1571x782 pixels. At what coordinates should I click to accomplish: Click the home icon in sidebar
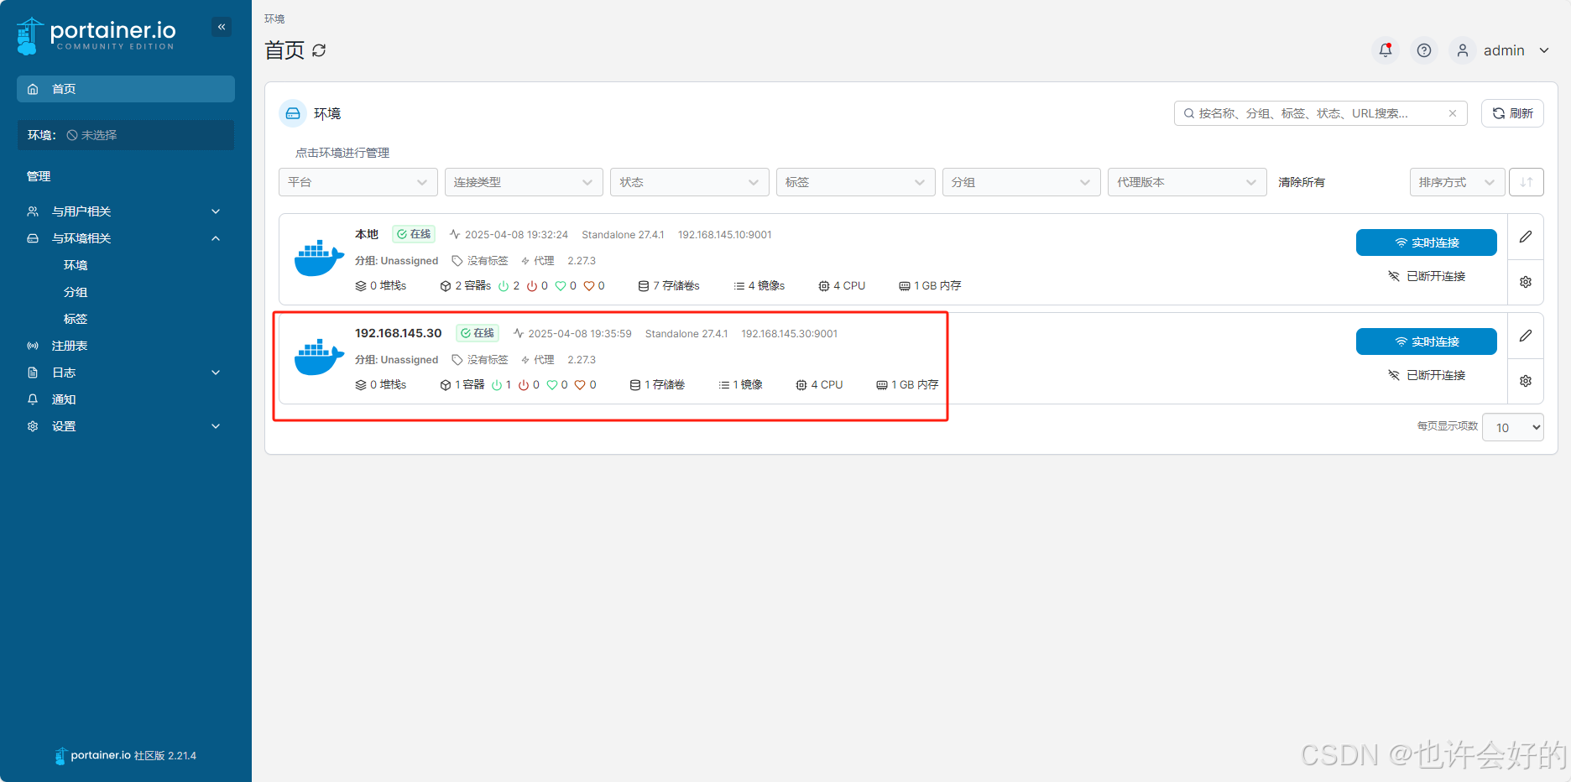click(33, 89)
